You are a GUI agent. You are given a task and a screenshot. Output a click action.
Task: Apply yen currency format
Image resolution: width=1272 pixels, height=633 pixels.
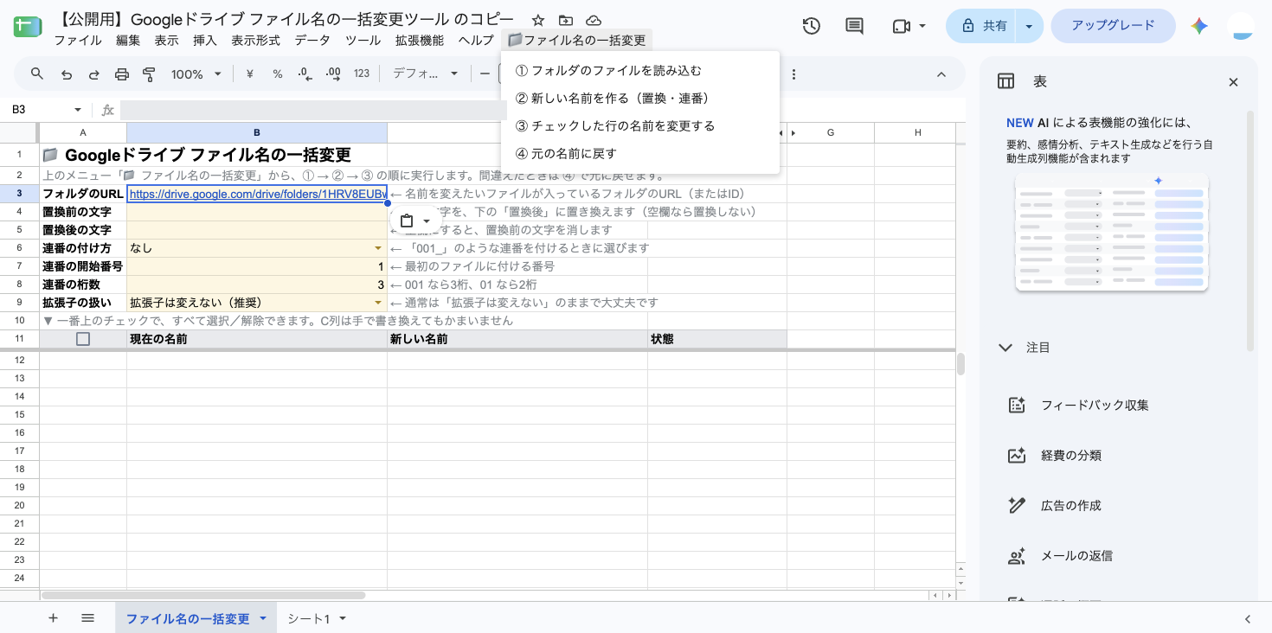click(250, 74)
